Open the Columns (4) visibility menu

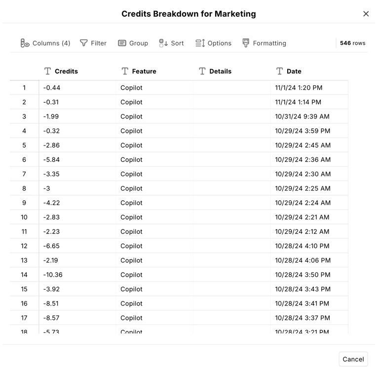45,43
